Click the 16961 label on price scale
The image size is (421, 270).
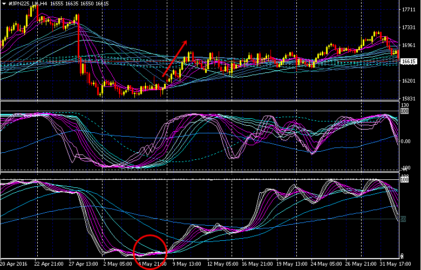408,45
